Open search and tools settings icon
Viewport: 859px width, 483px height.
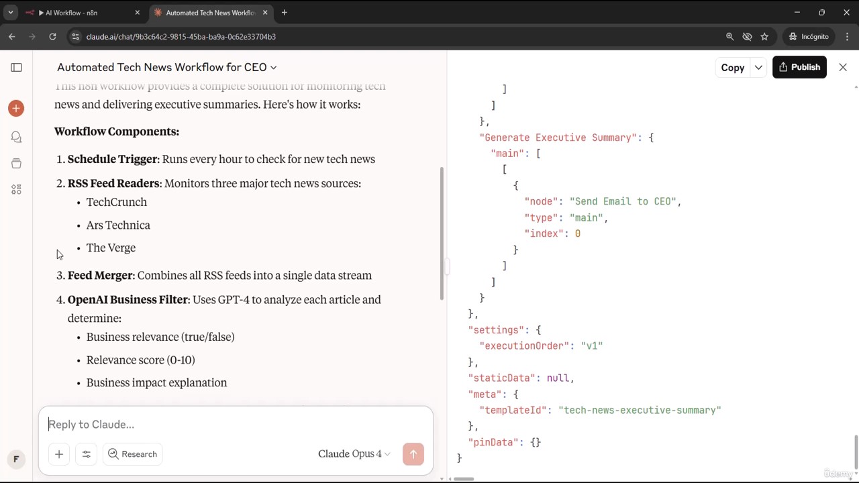[87, 454]
